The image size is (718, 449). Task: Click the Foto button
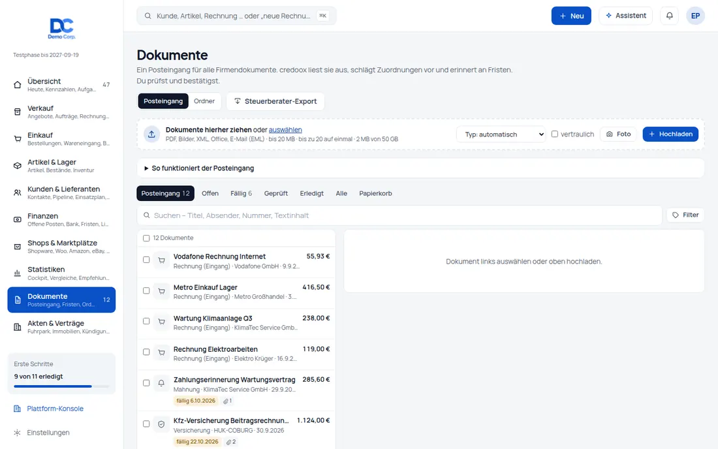click(x=618, y=134)
